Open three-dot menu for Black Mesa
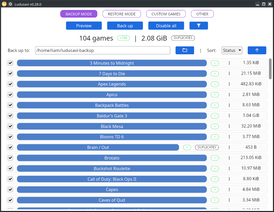 coord(229,126)
